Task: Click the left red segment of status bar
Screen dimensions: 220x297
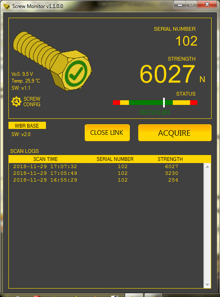Action: tap(116, 102)
